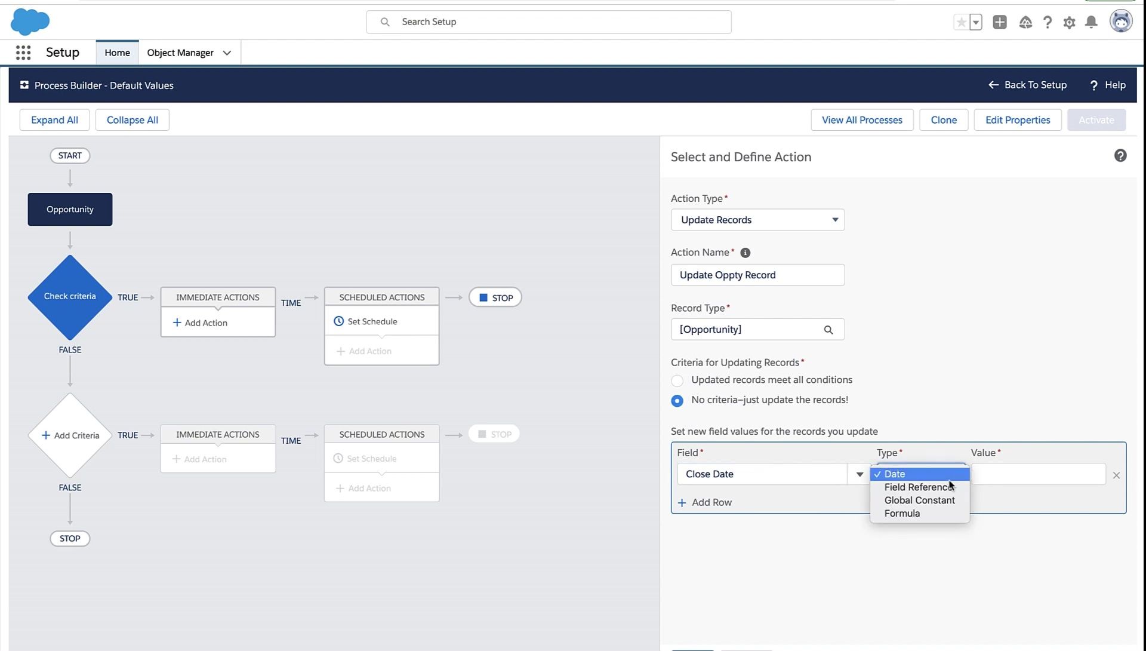Click the Check criteria diamond node
Viewport: 1146px width, 651px height.
[x=70, y=297]
